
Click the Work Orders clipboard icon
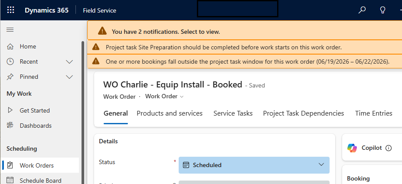[x=10, y=165]
